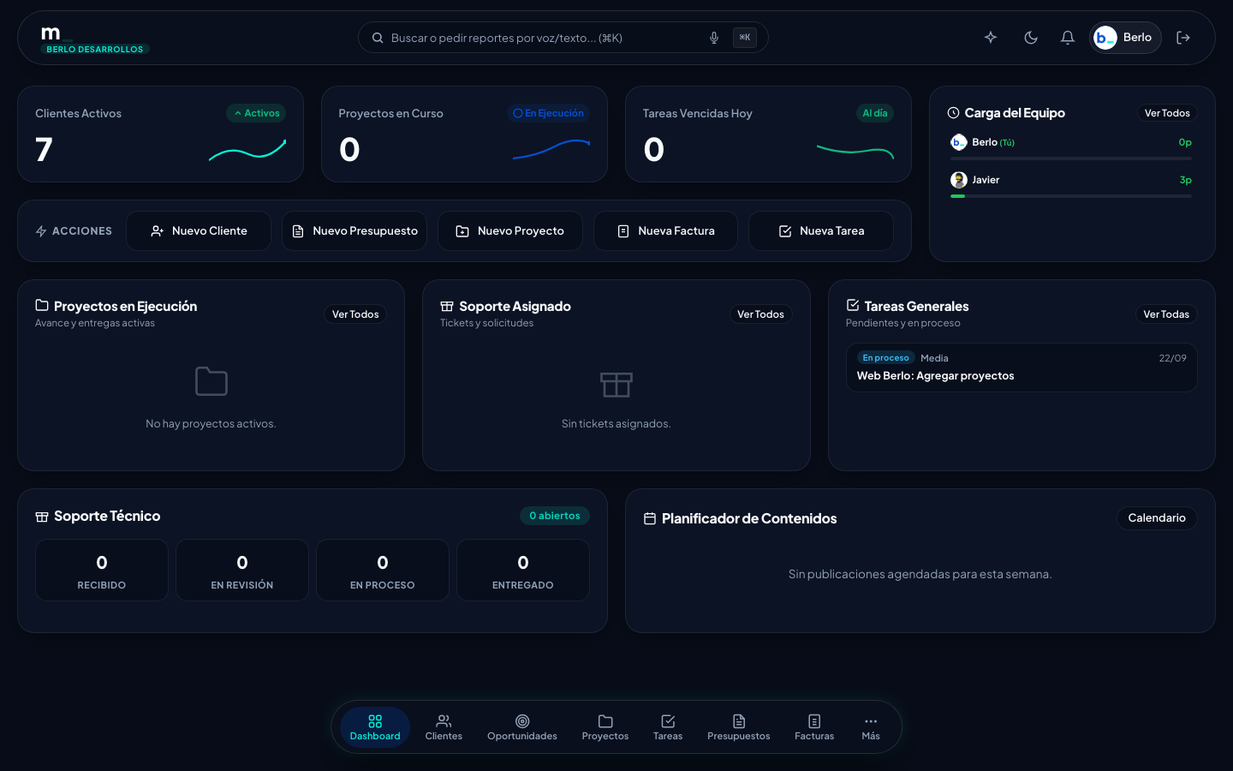Screen dimensions: 1233x771
Task: Click the Nuevo Proyecto action
Action: 510,231
